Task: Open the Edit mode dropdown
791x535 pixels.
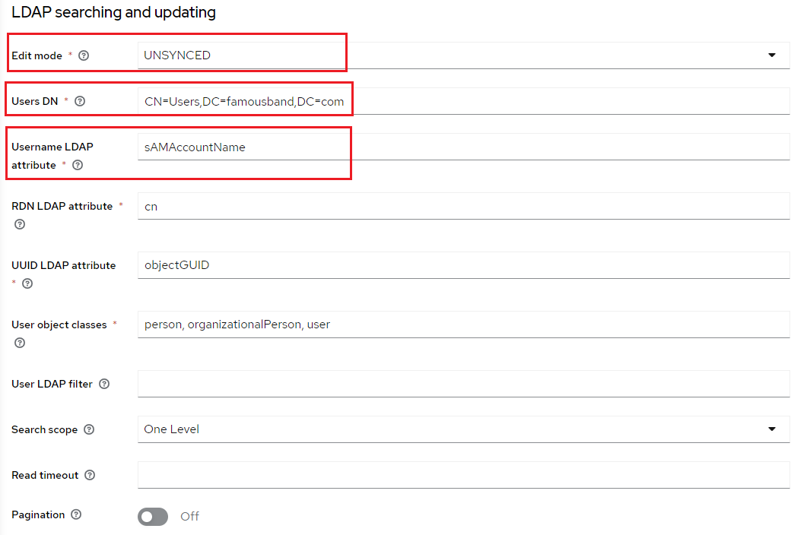Action: coord(772,55)
